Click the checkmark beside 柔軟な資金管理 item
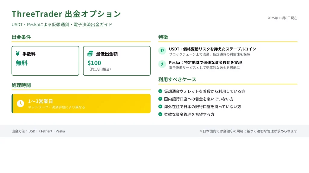The image size is (309, 173). click(x=160, y=114)
